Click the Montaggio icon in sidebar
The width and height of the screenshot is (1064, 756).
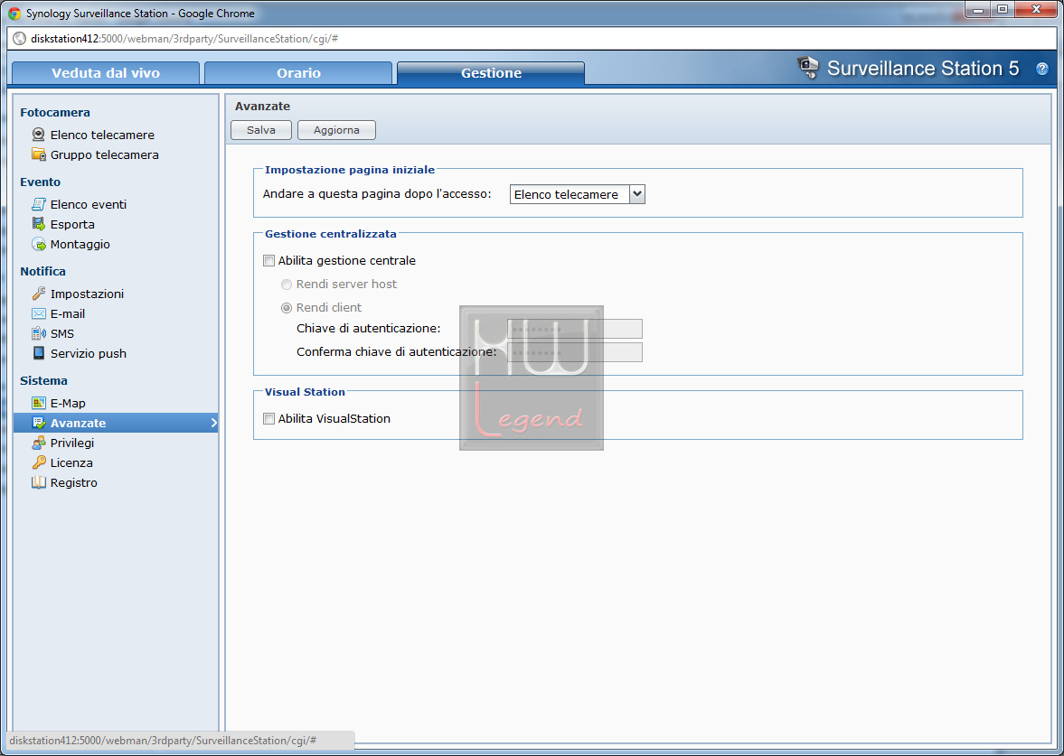click(39, 244)
